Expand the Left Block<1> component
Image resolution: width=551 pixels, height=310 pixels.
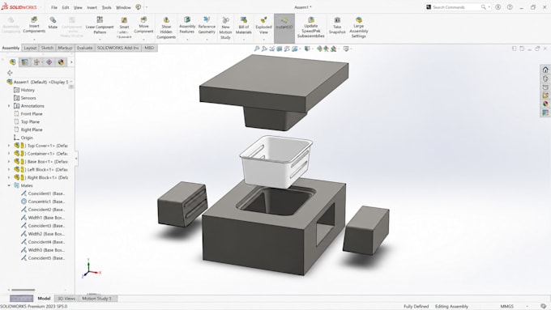pyautogui.click(x=9, y=170)
